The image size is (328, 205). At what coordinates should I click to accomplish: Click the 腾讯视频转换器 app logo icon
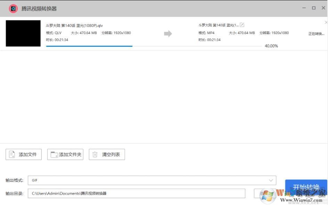(x=13, y=8)
